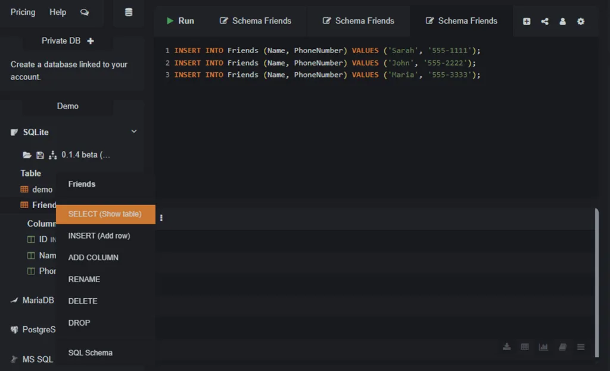Click the table view icon in results bar
This screenshot has height=371, width=610.
[525, 347]
